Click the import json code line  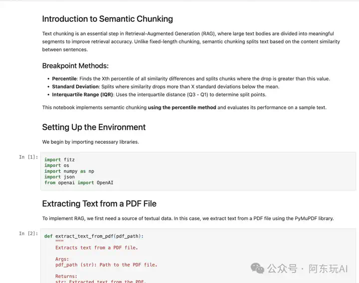pyautogui.click(x=59, y=177)
